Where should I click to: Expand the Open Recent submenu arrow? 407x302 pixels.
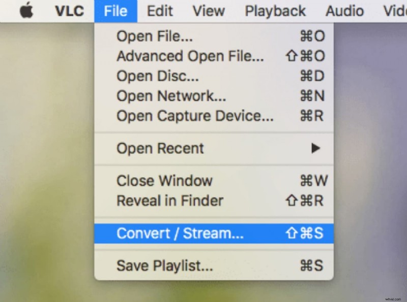[x=316, y=148]
